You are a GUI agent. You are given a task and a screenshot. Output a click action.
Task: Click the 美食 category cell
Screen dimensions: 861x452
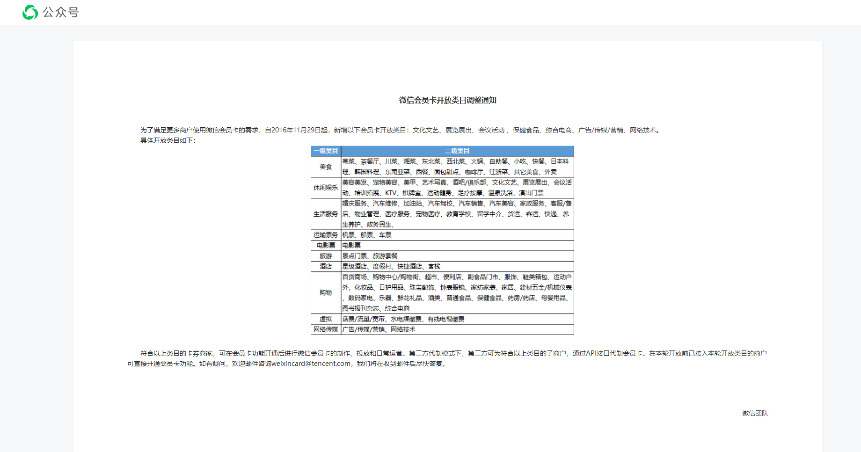point(326,167)
